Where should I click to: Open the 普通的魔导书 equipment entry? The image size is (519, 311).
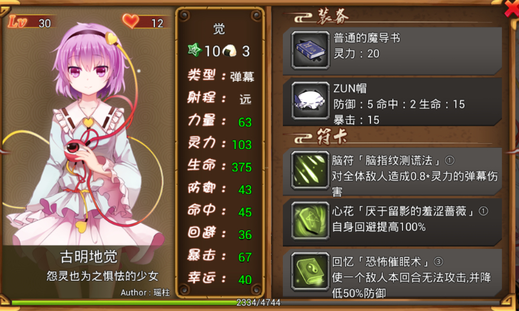pyautogui.click(x=392, y=51)
